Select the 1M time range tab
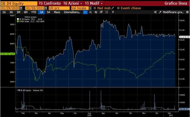 [18, 12]
